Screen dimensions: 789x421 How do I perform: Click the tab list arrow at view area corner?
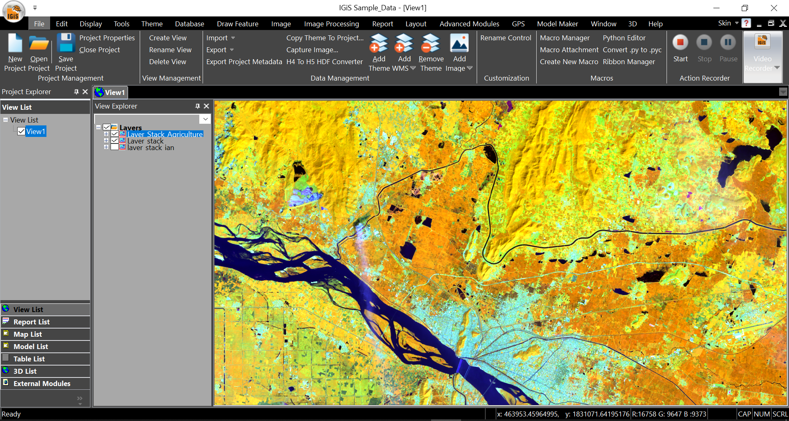(x=783, y=92)
